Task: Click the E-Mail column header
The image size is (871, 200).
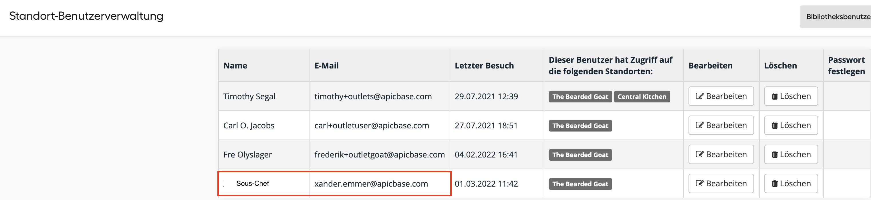Action: (x=327, y=65)
